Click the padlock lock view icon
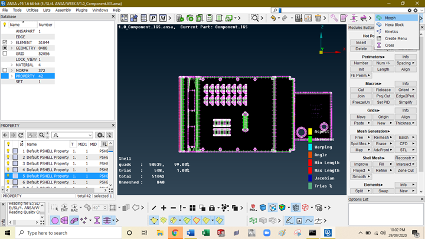The width and height of the screenshot is (425, 239). (x=212, y=208)
